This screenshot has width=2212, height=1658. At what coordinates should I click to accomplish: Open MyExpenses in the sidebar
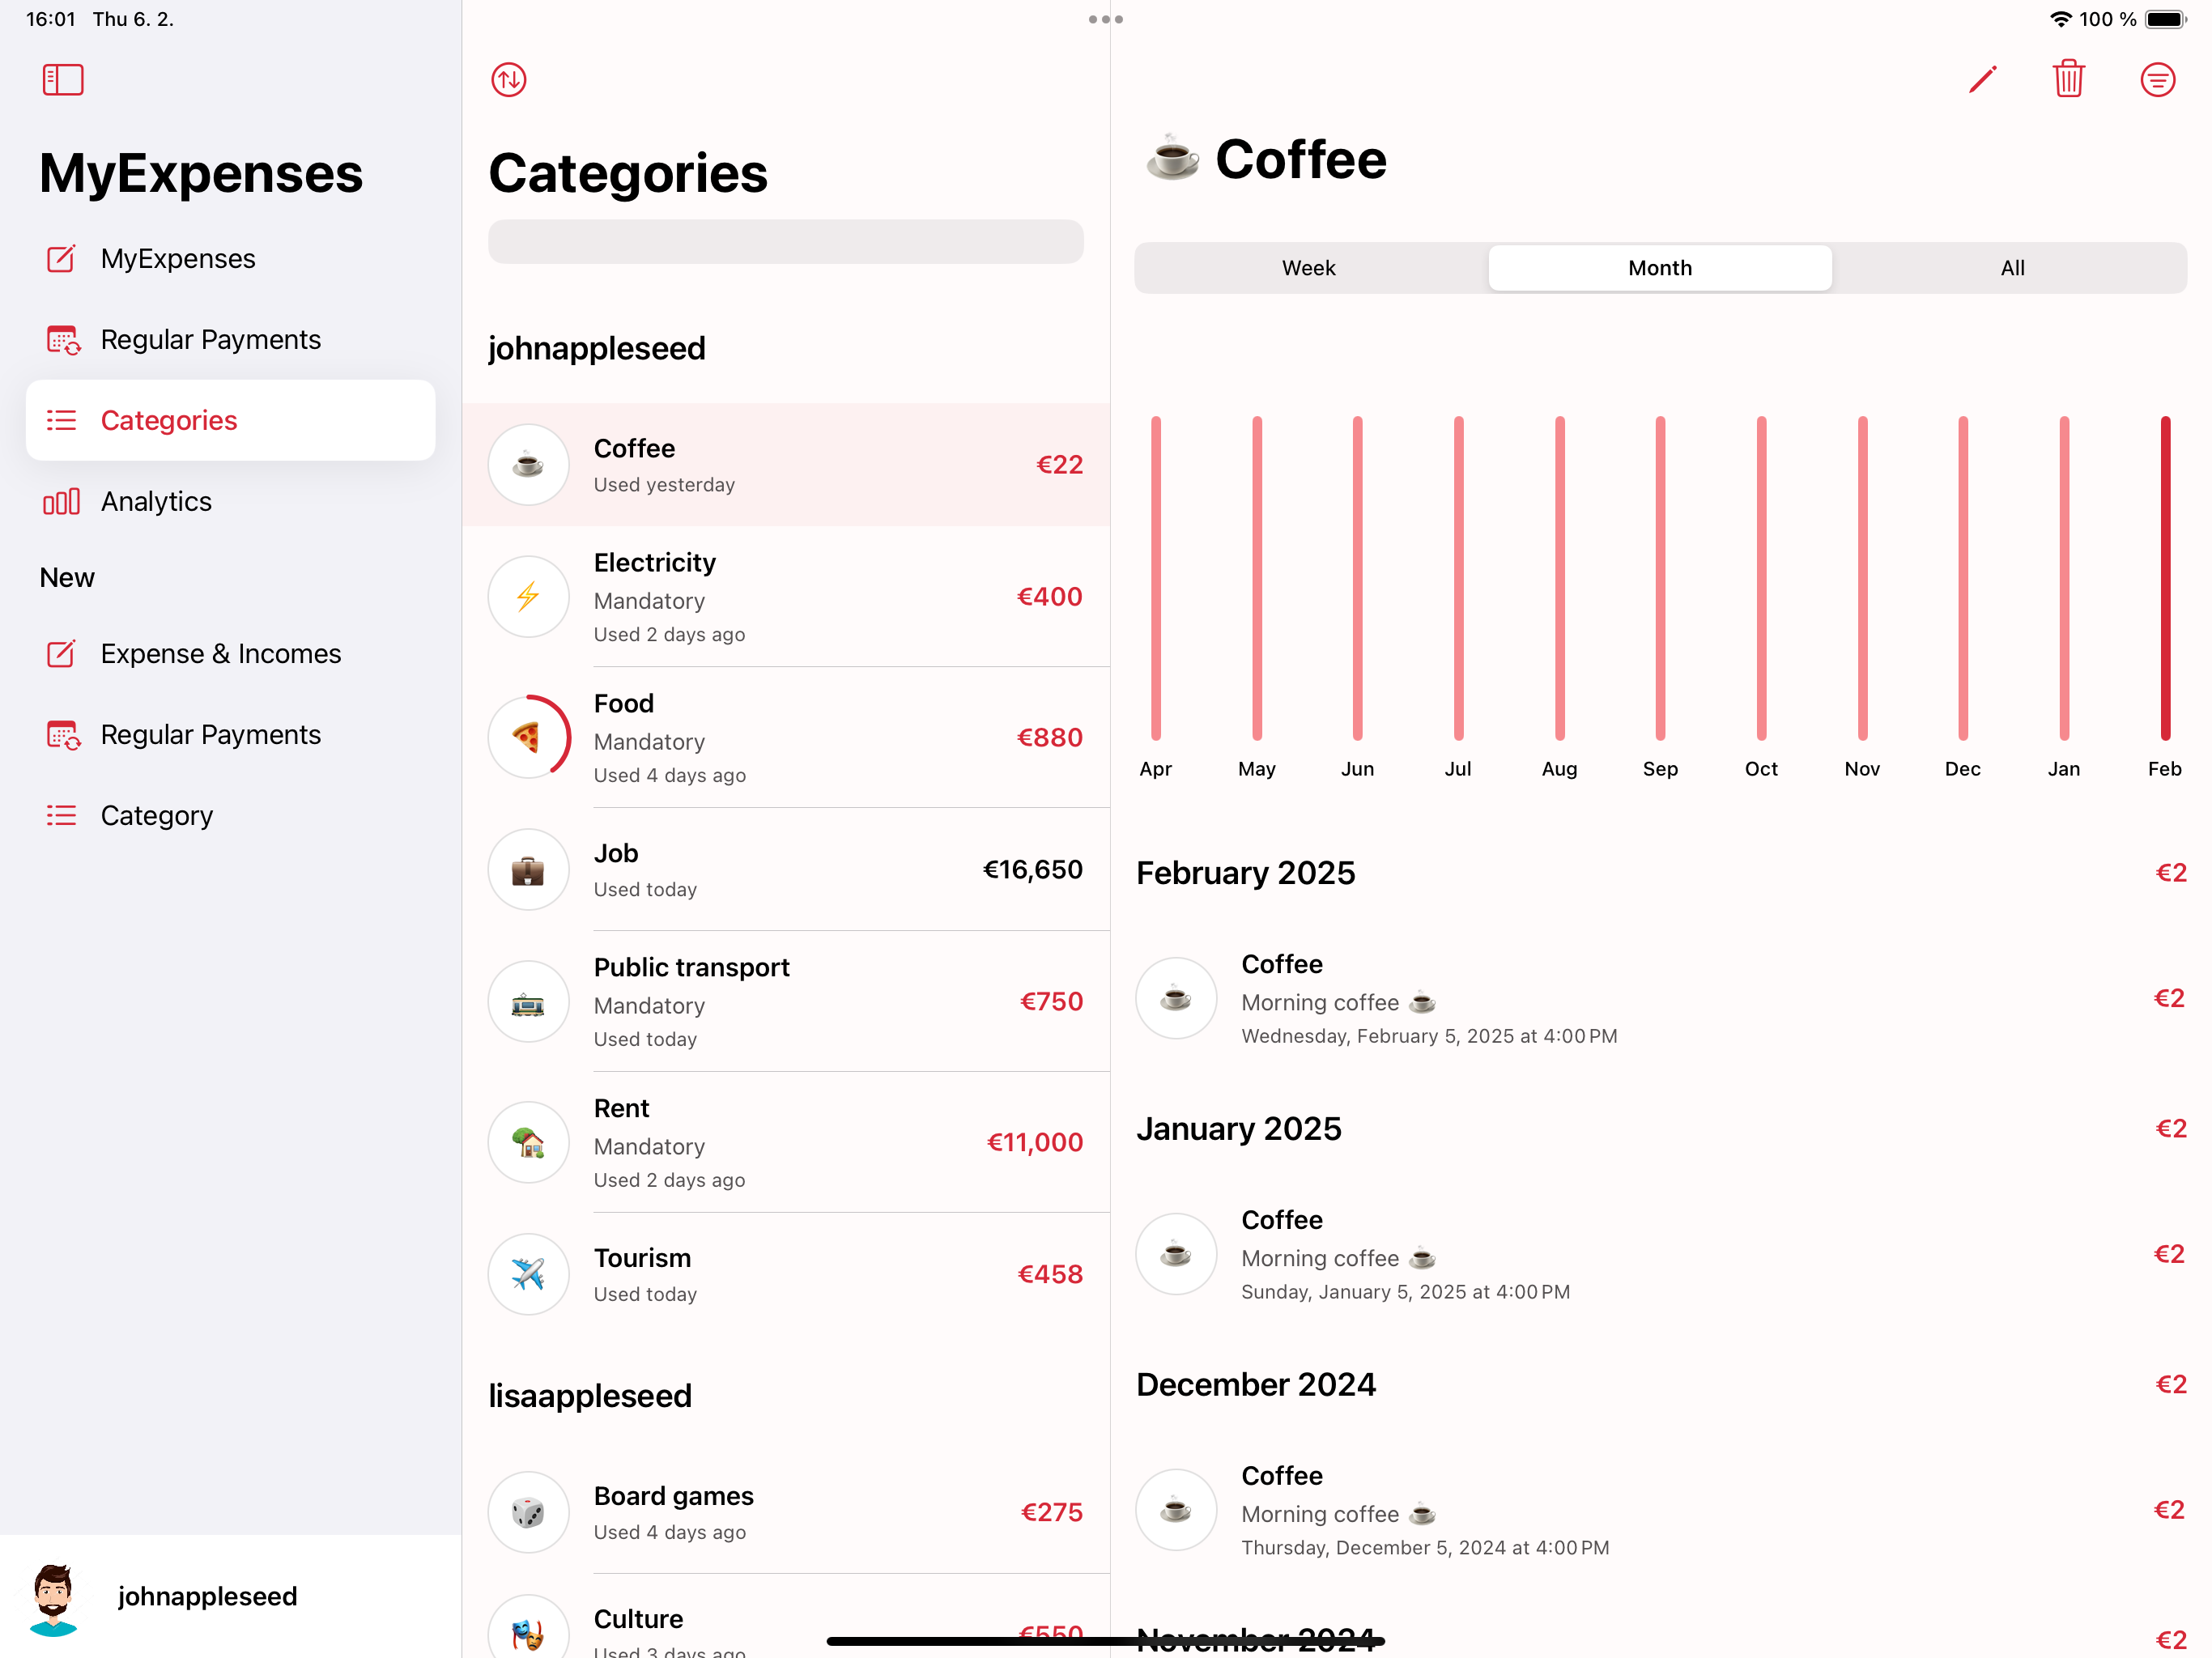point(231,259)
